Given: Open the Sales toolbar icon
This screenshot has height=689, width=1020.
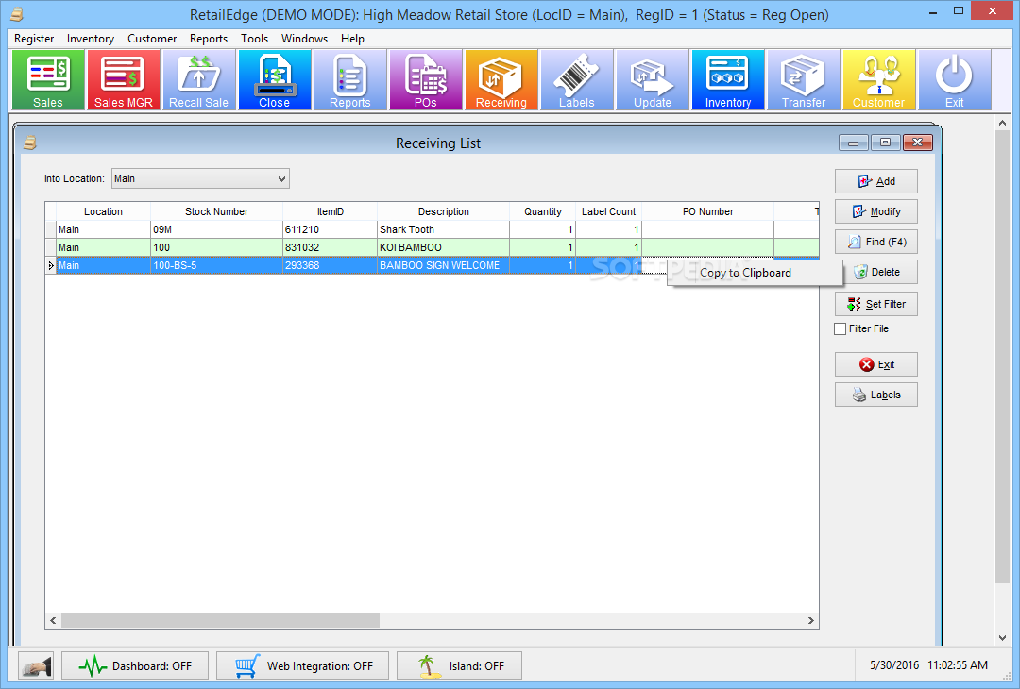Looking at the screenshot, I should [48, 80].
